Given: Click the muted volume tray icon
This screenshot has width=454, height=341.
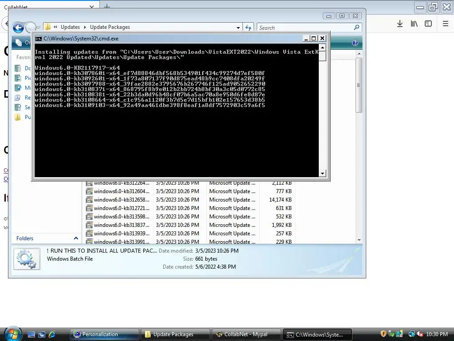Looking at the screenshot, I should coord(420,334).
